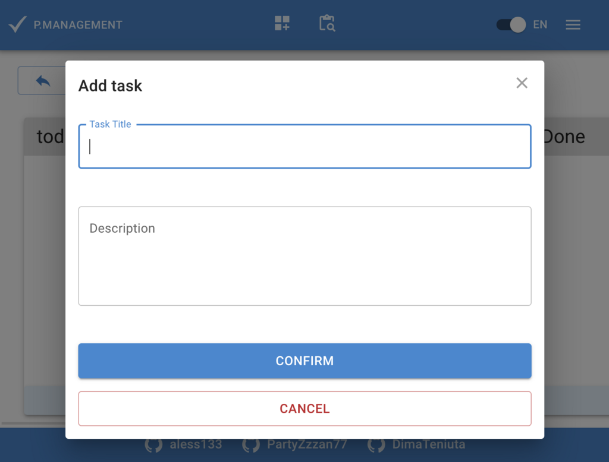Click the Done column header
Image resolution: width=609 pixels, height=462 pixels.
(564, 136)
